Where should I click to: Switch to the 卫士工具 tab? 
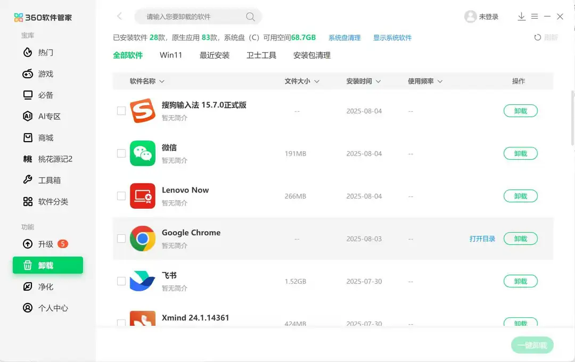pyautogui.click(x=261, y=55)
